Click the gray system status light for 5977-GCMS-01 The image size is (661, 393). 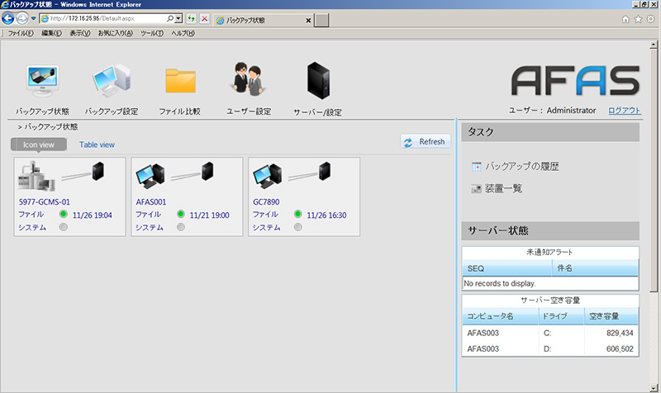(x=64, y=227)
